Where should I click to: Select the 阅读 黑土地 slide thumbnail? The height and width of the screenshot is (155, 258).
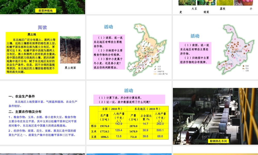pos(43,48)
